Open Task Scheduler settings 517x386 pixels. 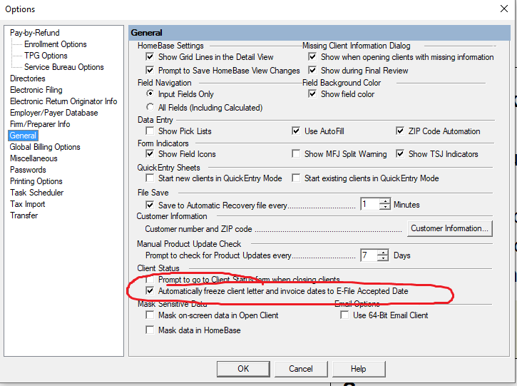point(36,193)
